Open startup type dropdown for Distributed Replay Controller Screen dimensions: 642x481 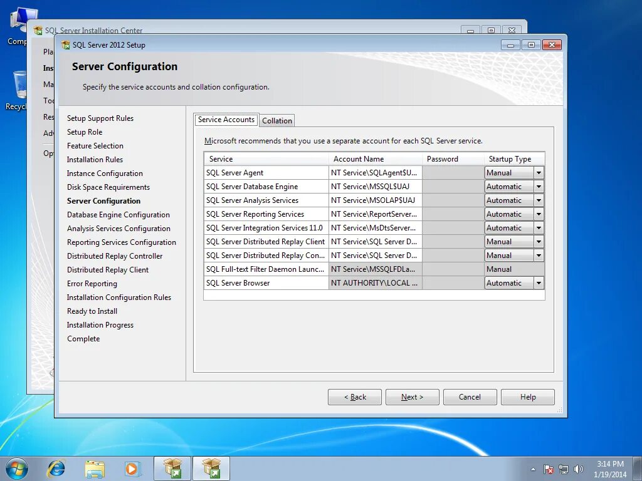pyautogui.click(x=539, y=256)
